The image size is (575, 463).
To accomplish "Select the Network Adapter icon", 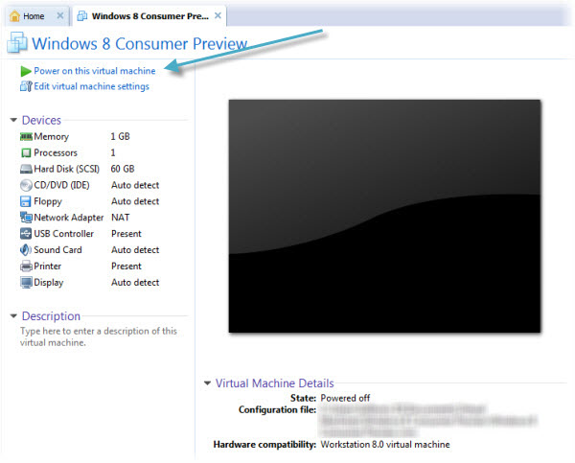I will pos(26,218).
